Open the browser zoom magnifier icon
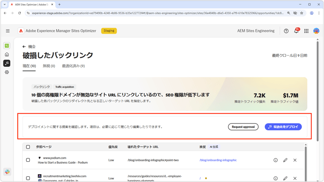 coord(289,13)
